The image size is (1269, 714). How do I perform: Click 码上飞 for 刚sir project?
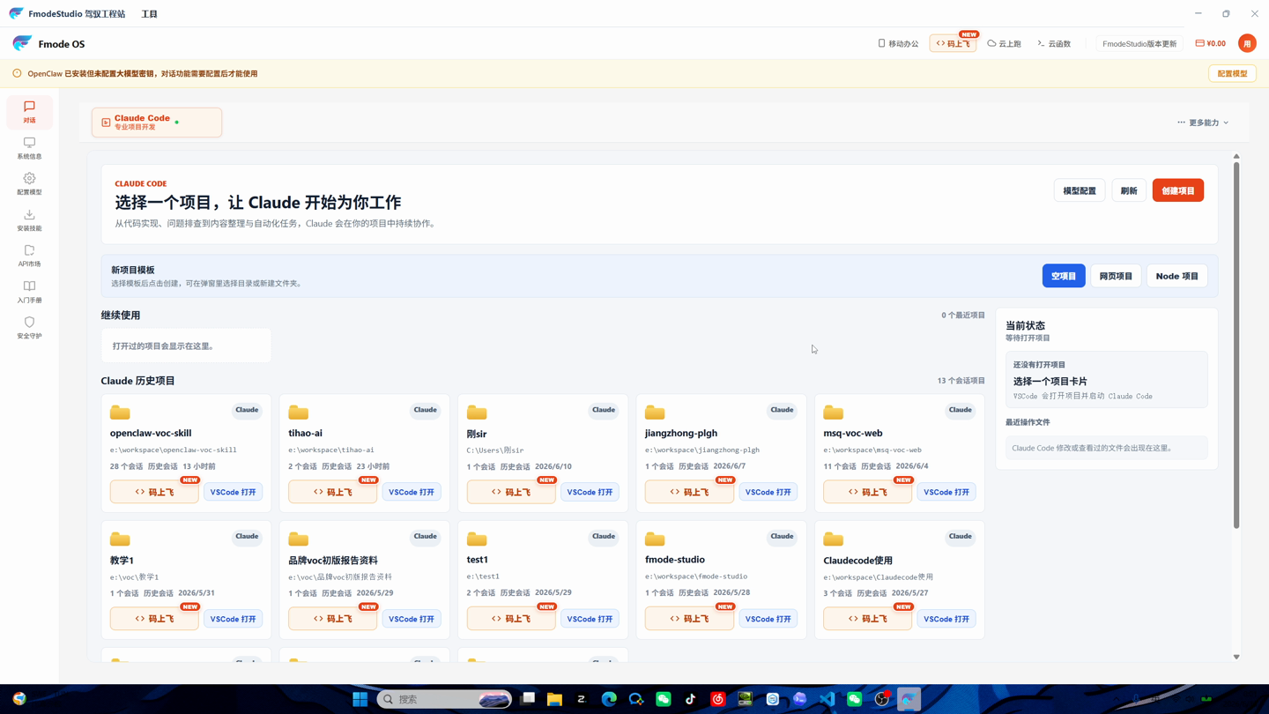pyautogui.click(x=511, y=492)
